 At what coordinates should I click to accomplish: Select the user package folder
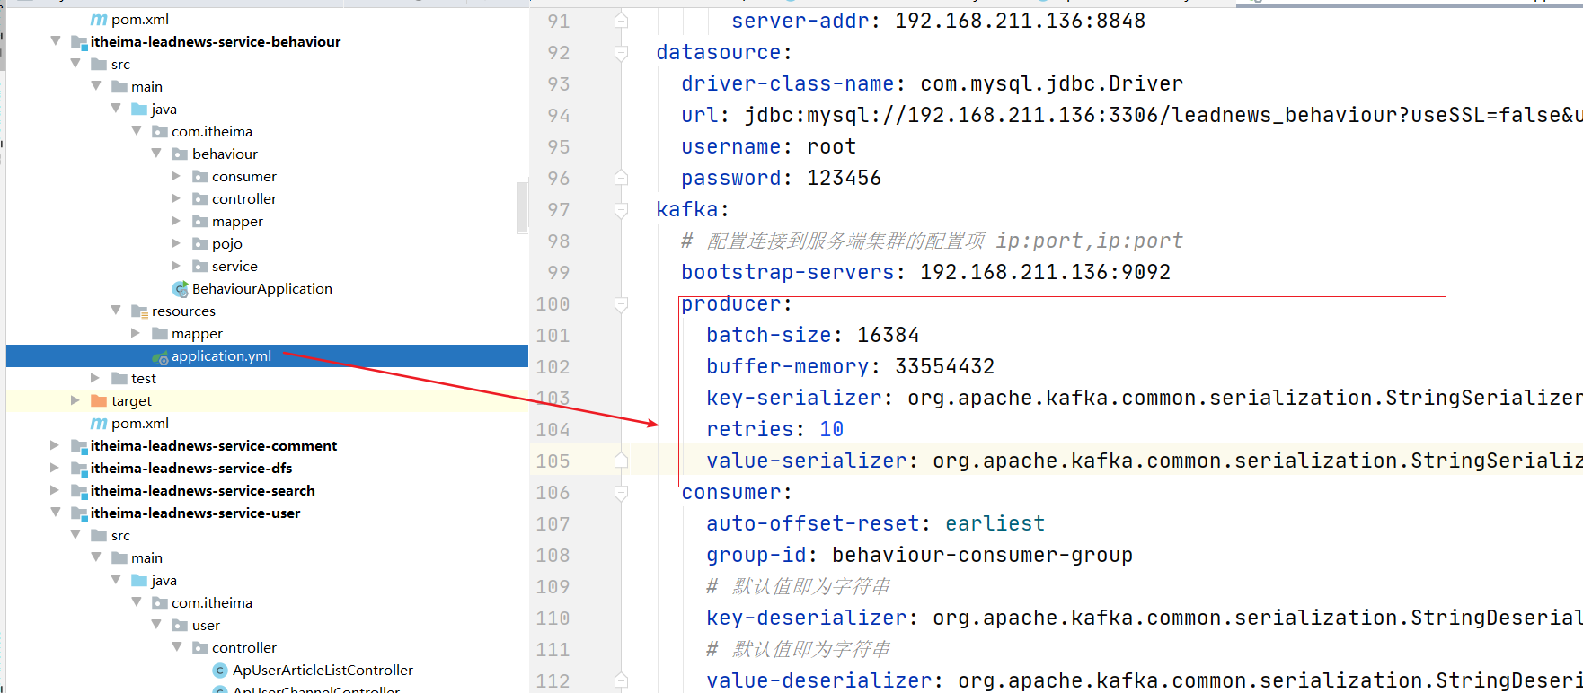click(206, 626)
